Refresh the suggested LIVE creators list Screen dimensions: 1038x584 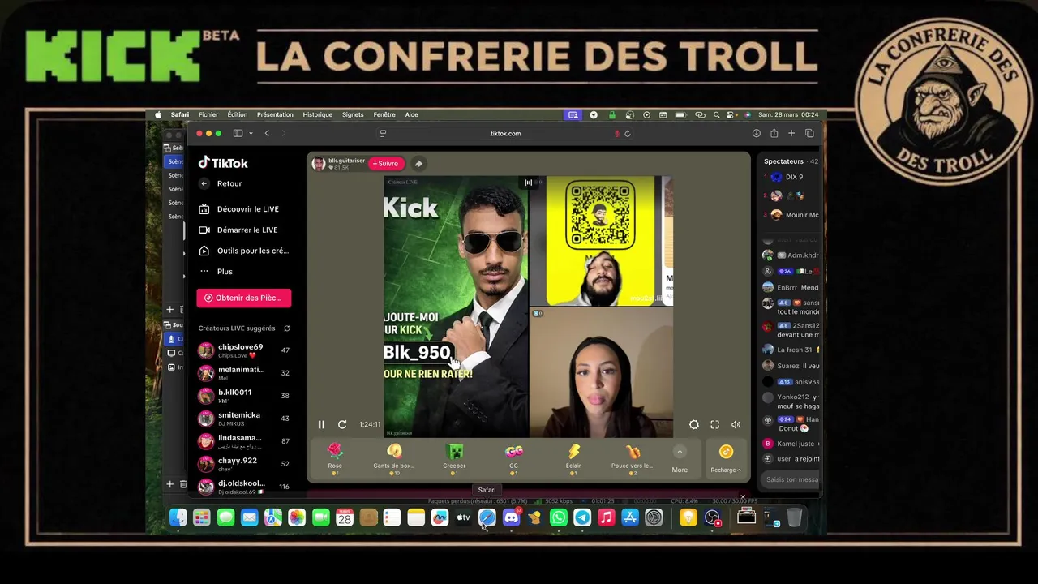[286, 328]
